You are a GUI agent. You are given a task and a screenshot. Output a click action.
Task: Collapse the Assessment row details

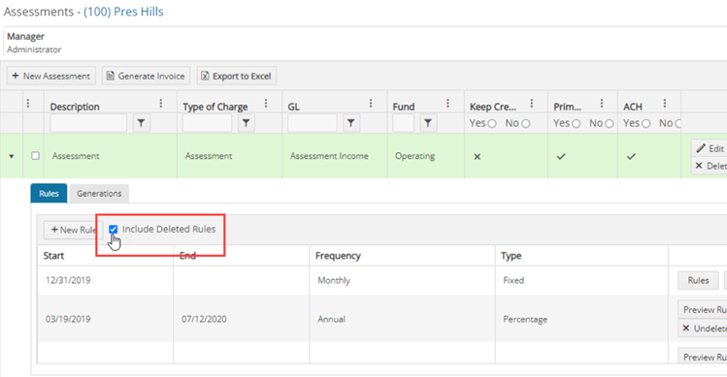(12, 157)
